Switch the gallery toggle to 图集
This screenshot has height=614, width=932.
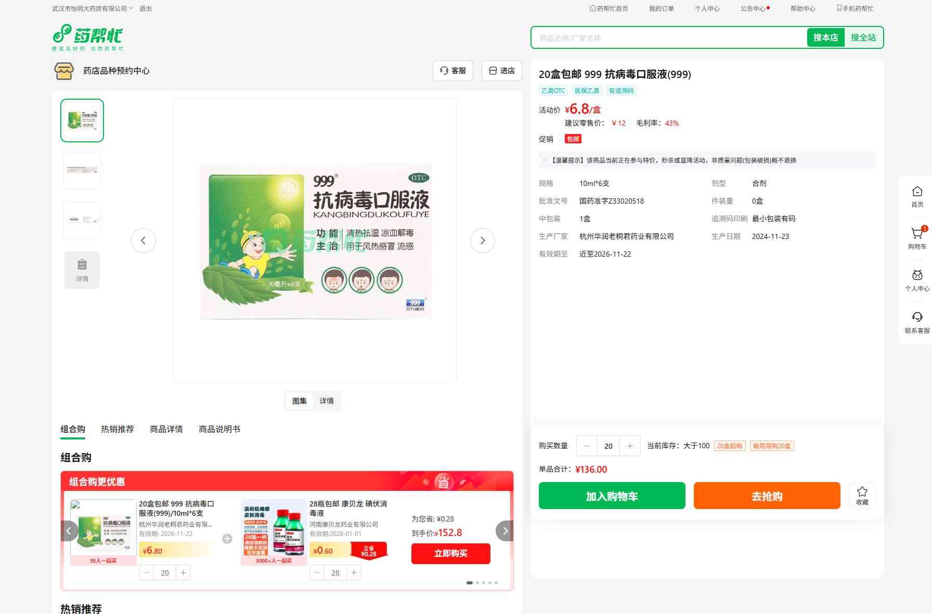(x=300, y=401)
